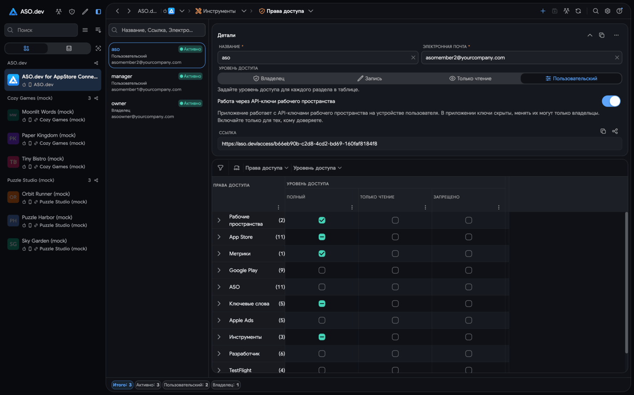The image size is (634, 395).
Task: Open the Инструменты breadcrumb dropdown
Action: coord(244,11)
